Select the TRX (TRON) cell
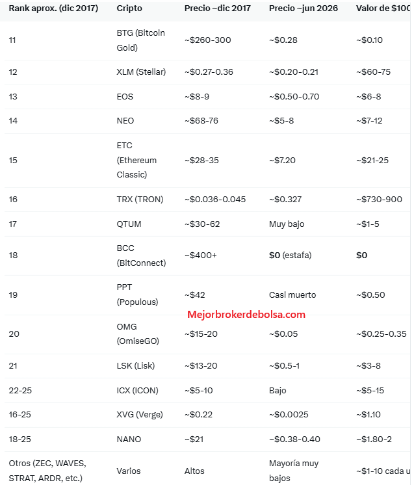This screenshot has width=414, height=485. coord(140,200)
